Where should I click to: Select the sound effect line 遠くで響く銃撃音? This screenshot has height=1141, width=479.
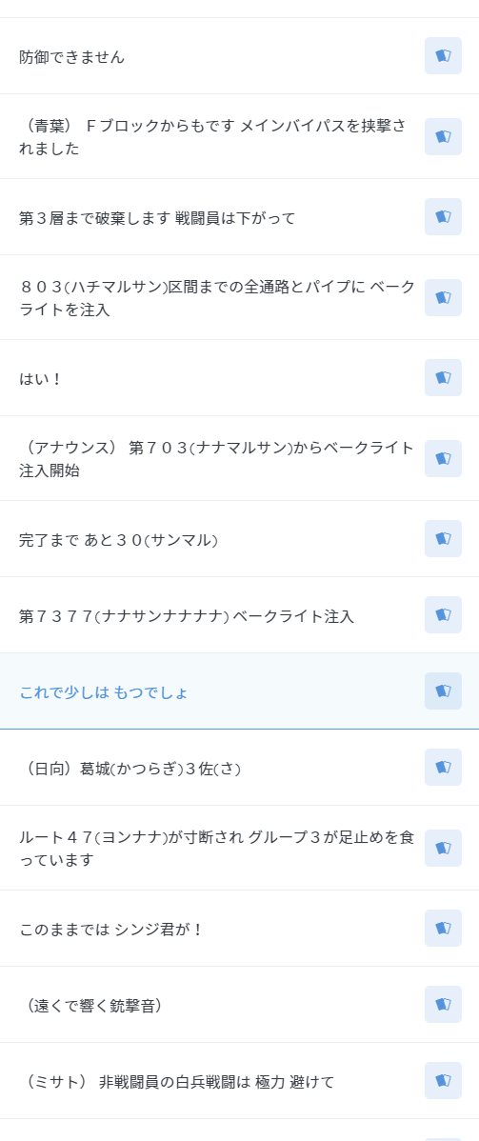click(x=240, y=1005)
